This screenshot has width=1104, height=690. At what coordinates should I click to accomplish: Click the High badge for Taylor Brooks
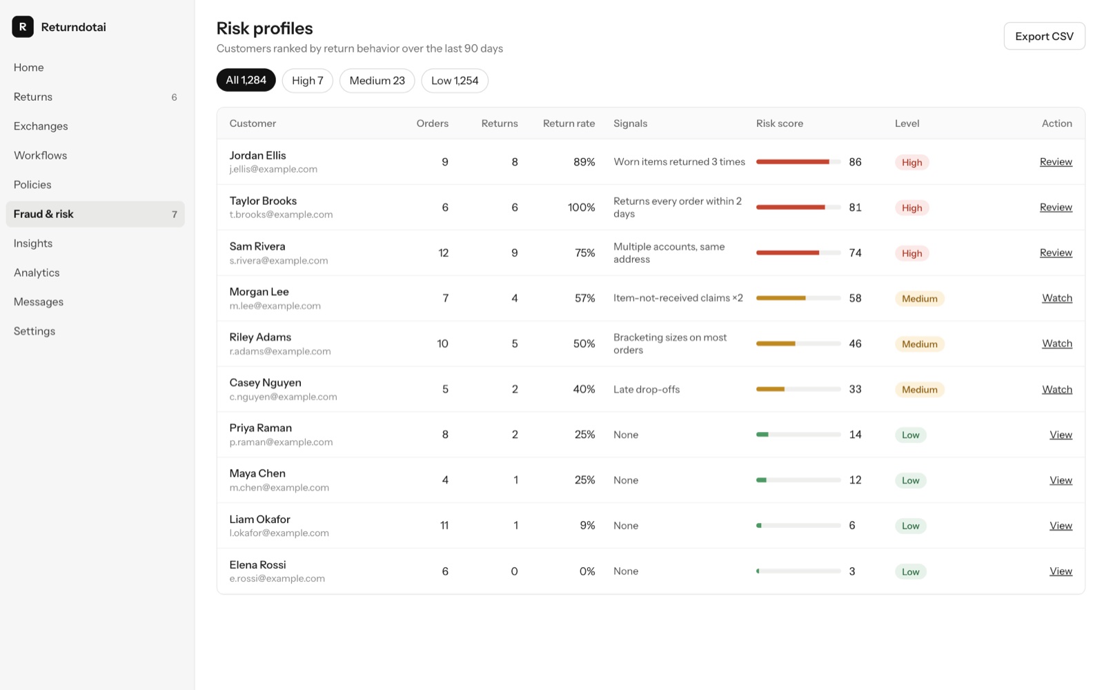click(x=911, y=208)
